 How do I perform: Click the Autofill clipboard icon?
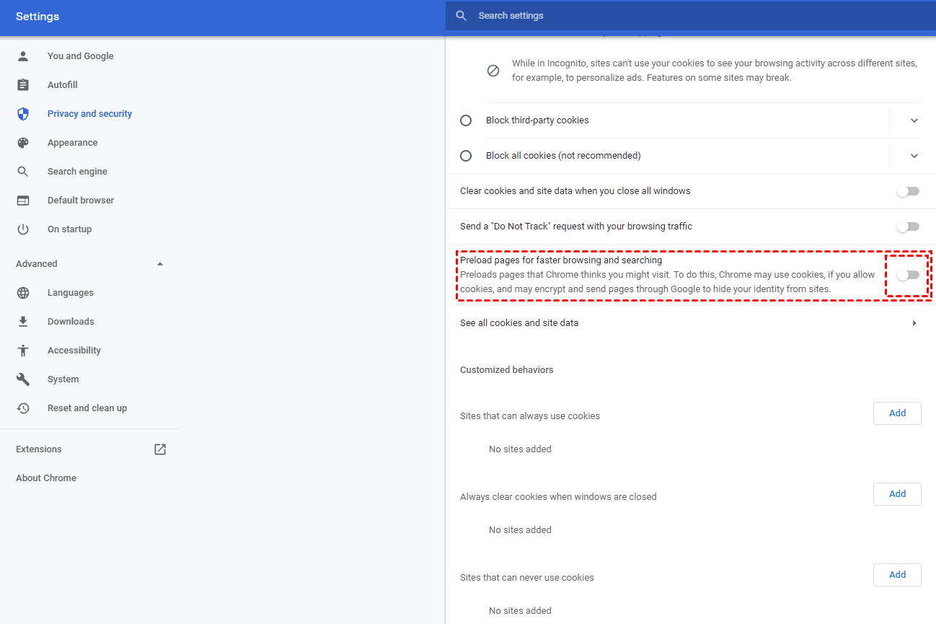pos(23,85)
